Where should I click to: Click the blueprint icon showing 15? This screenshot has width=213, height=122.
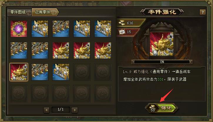(x=122, y=32)
